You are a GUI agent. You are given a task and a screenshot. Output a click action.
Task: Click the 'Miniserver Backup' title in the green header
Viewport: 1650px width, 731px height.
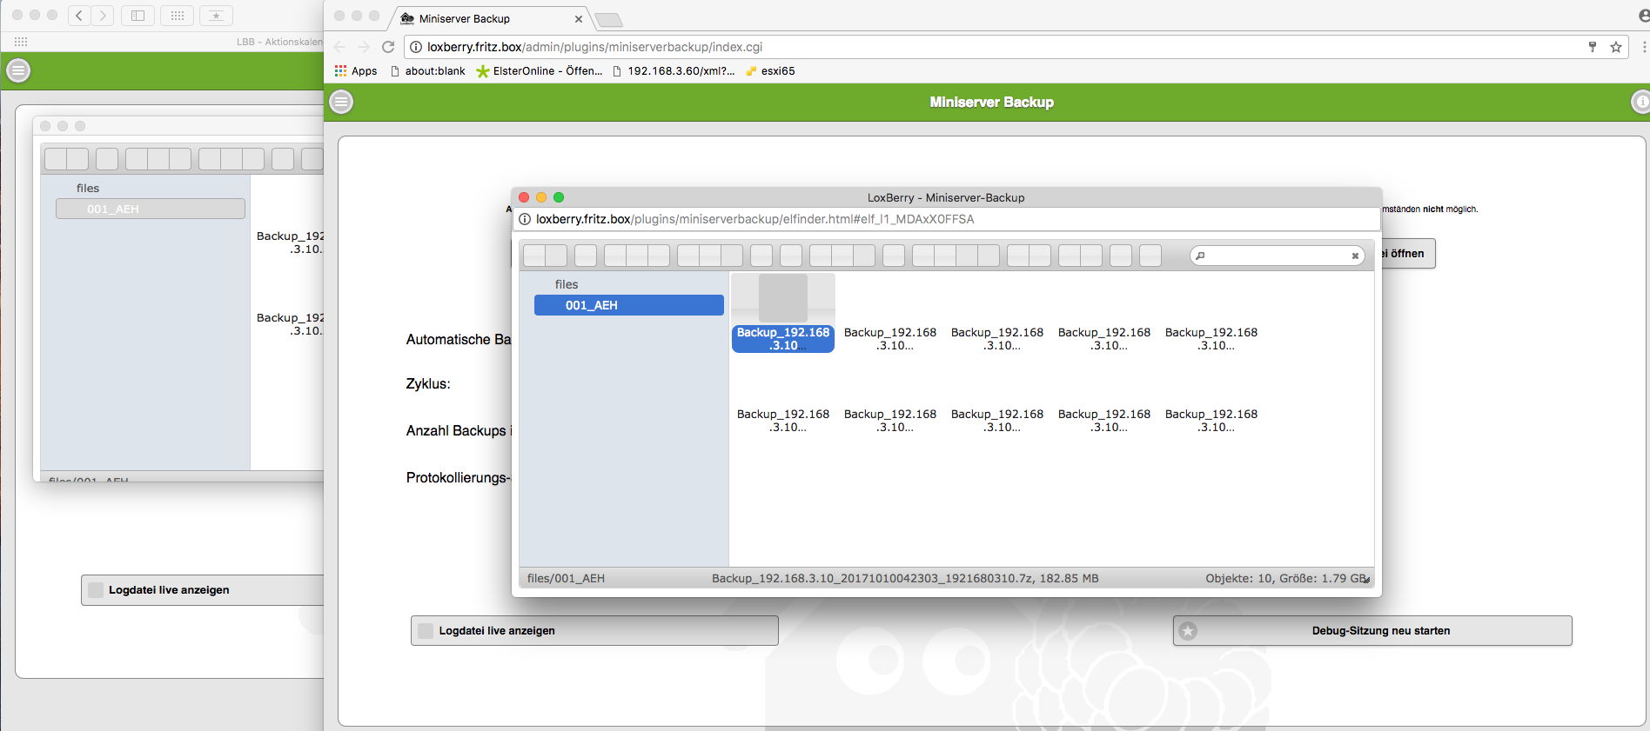991,103
